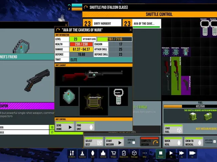Open the Objectives clipboard icon

point(124,154)
